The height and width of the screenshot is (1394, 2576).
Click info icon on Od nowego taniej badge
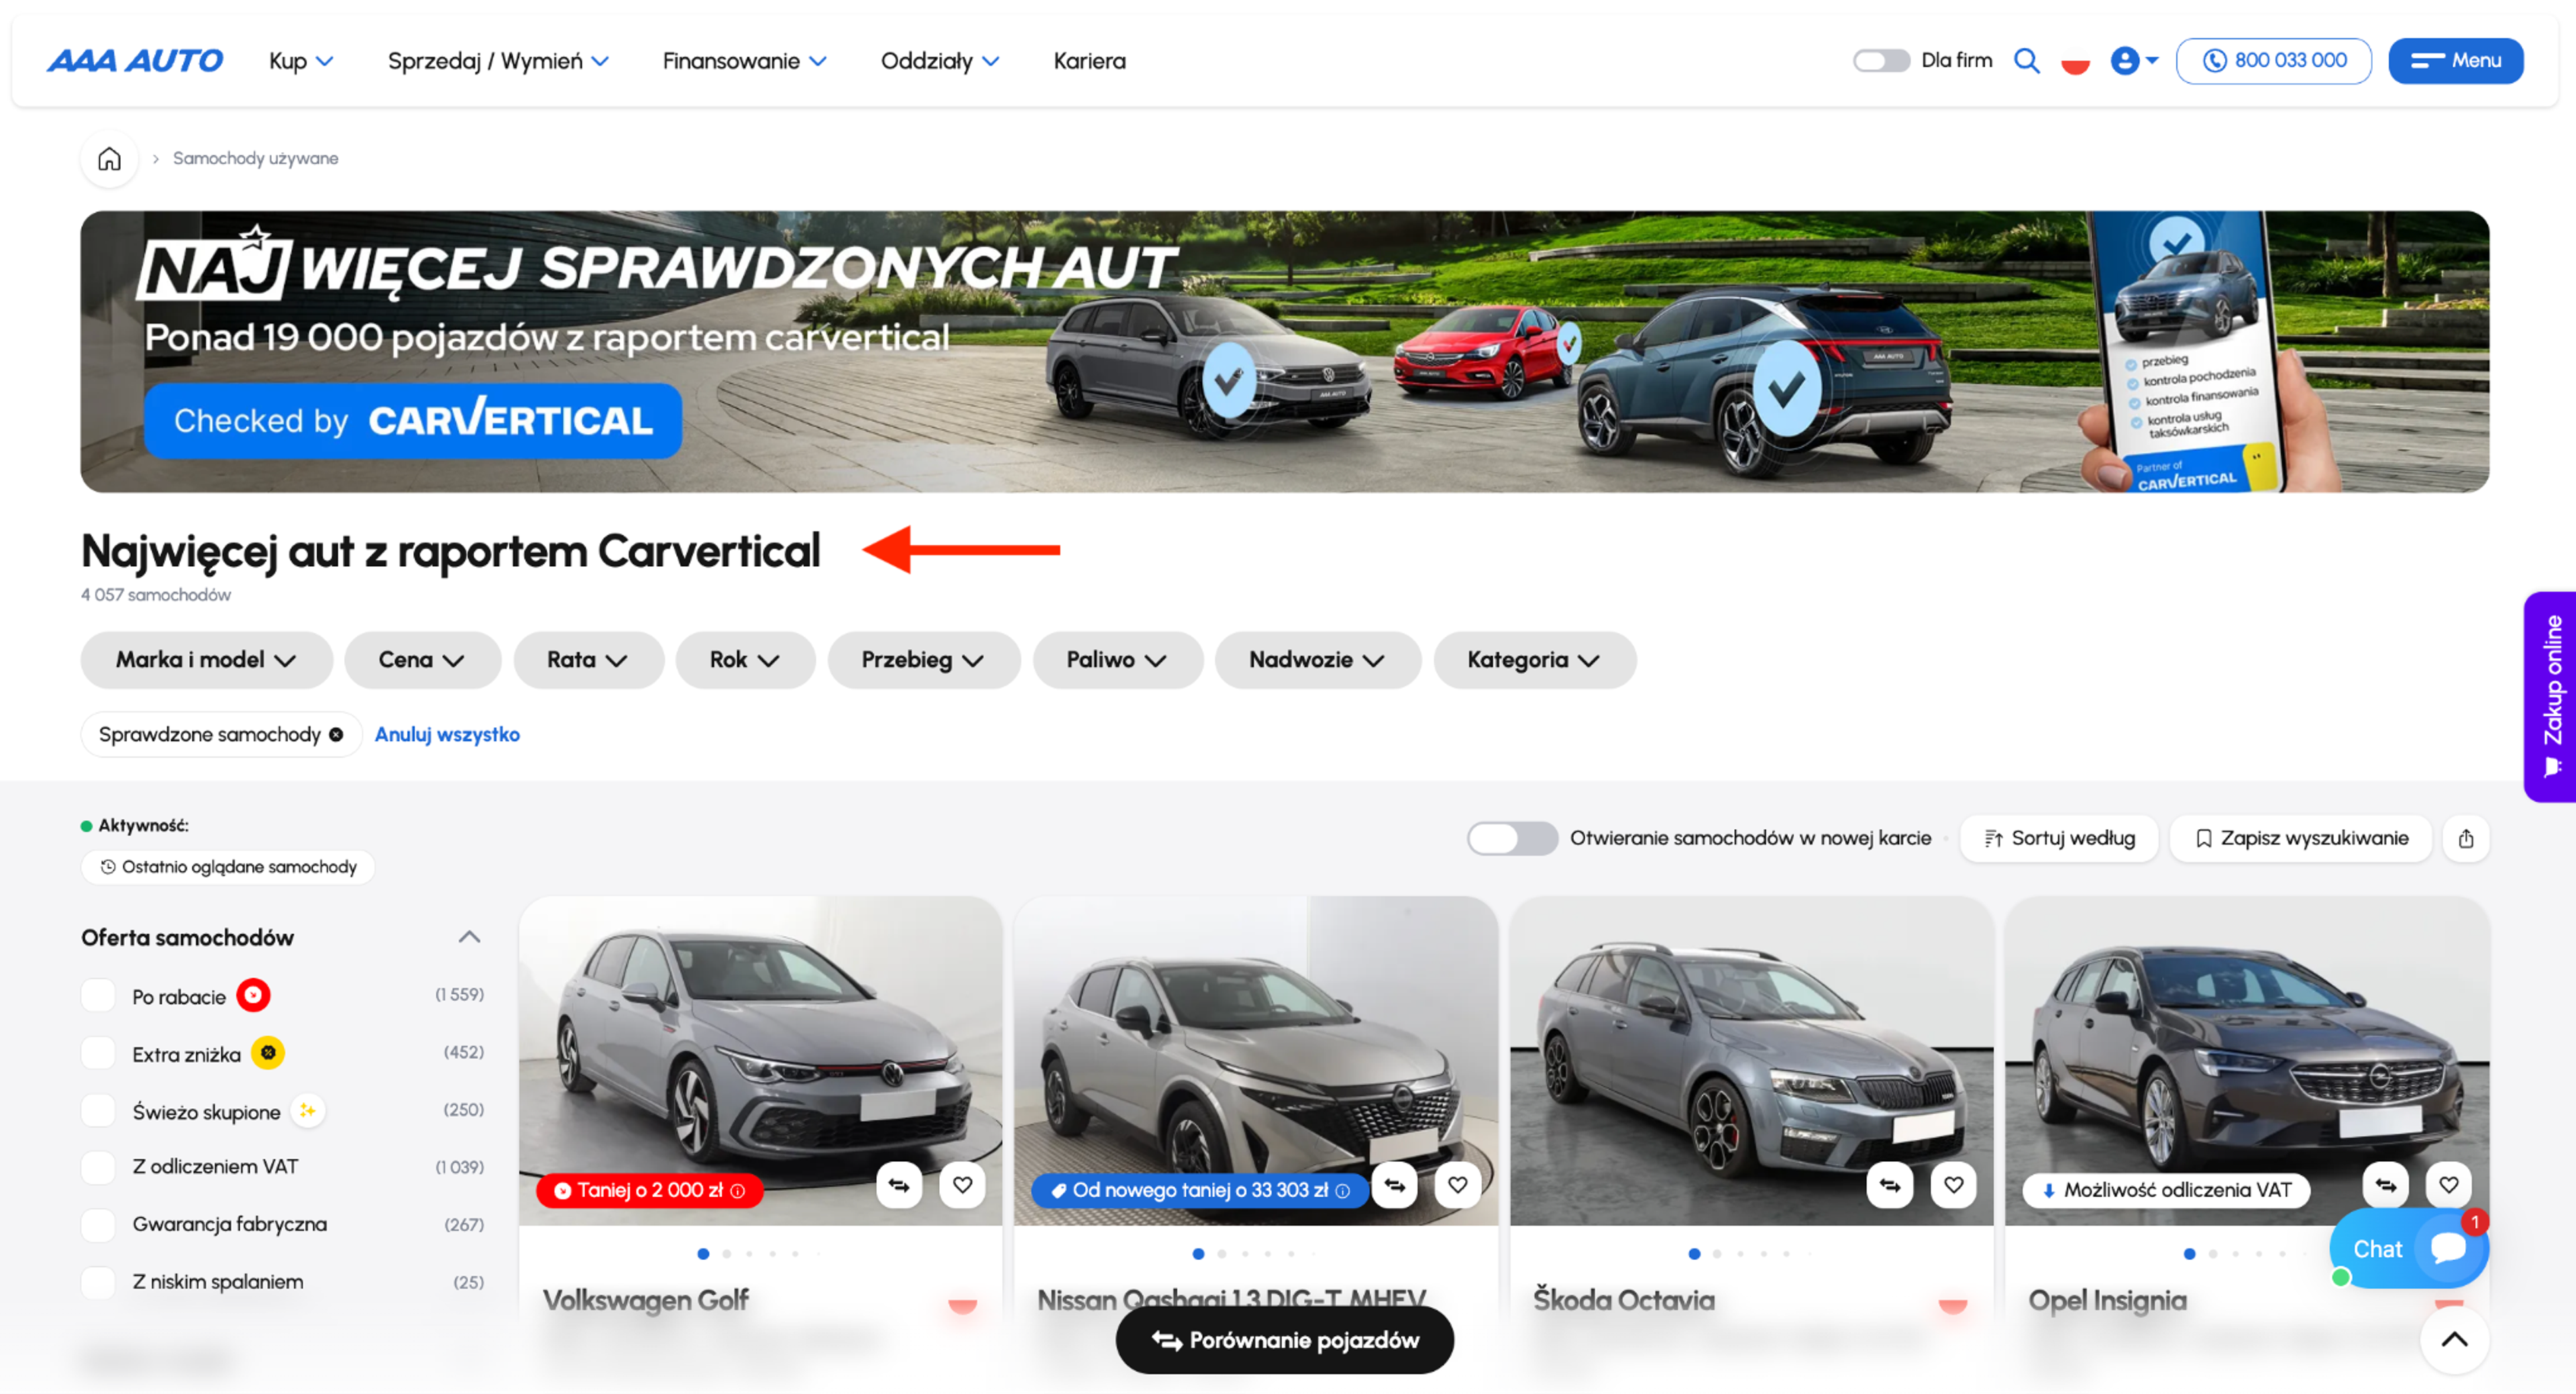[1343, 1191]
